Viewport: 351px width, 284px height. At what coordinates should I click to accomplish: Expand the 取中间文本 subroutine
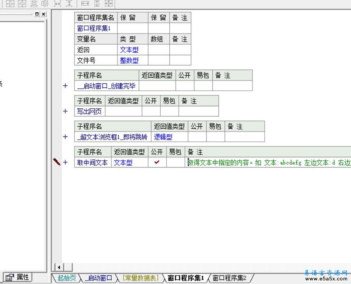65,162
